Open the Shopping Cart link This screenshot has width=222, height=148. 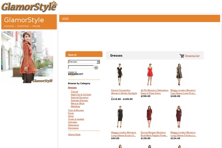(x=192, y=56)
